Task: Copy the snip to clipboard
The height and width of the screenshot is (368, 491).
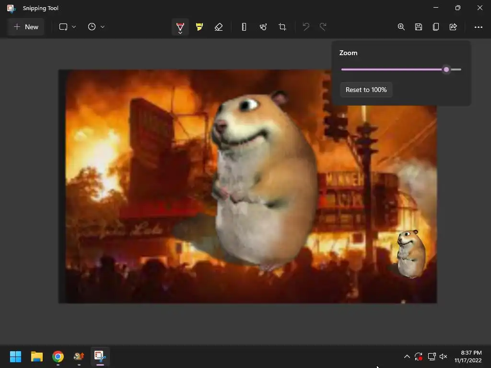Action: [x=435, y=27]
